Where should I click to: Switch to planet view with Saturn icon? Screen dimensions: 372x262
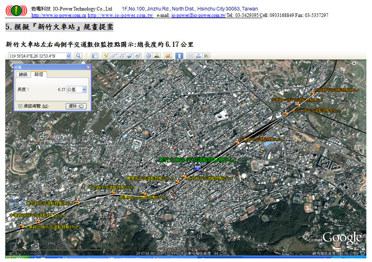[168, 56]
